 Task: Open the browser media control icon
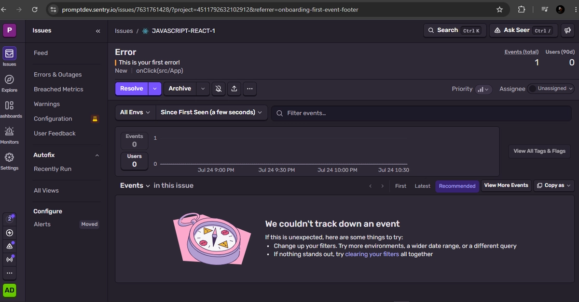point(545,9)
